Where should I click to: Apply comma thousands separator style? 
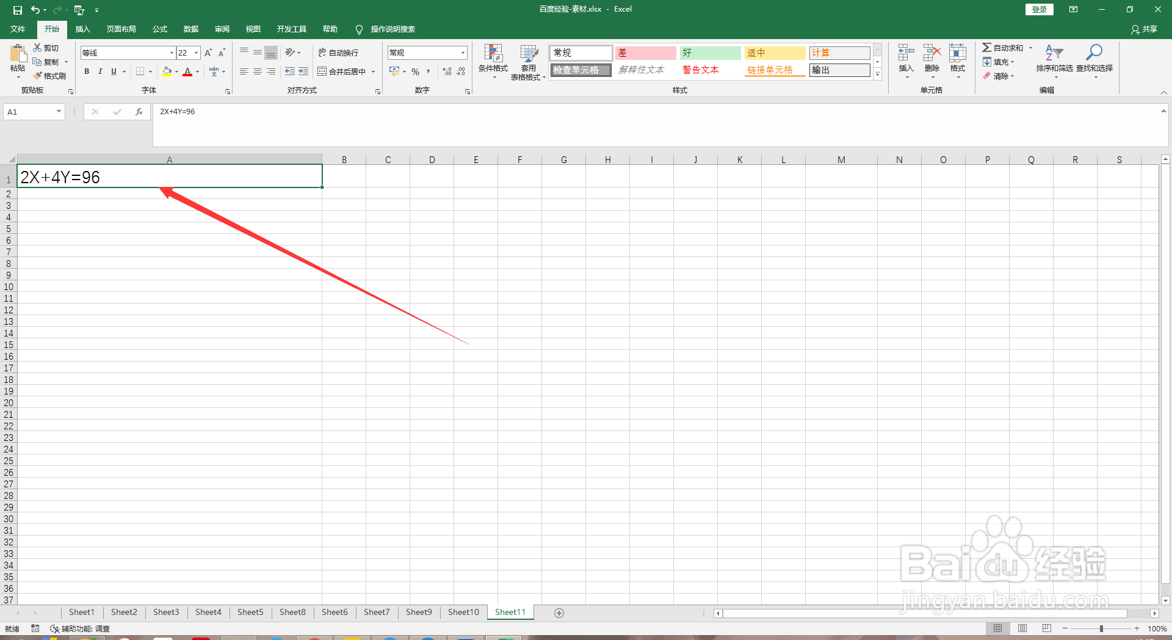click(428, 71)
